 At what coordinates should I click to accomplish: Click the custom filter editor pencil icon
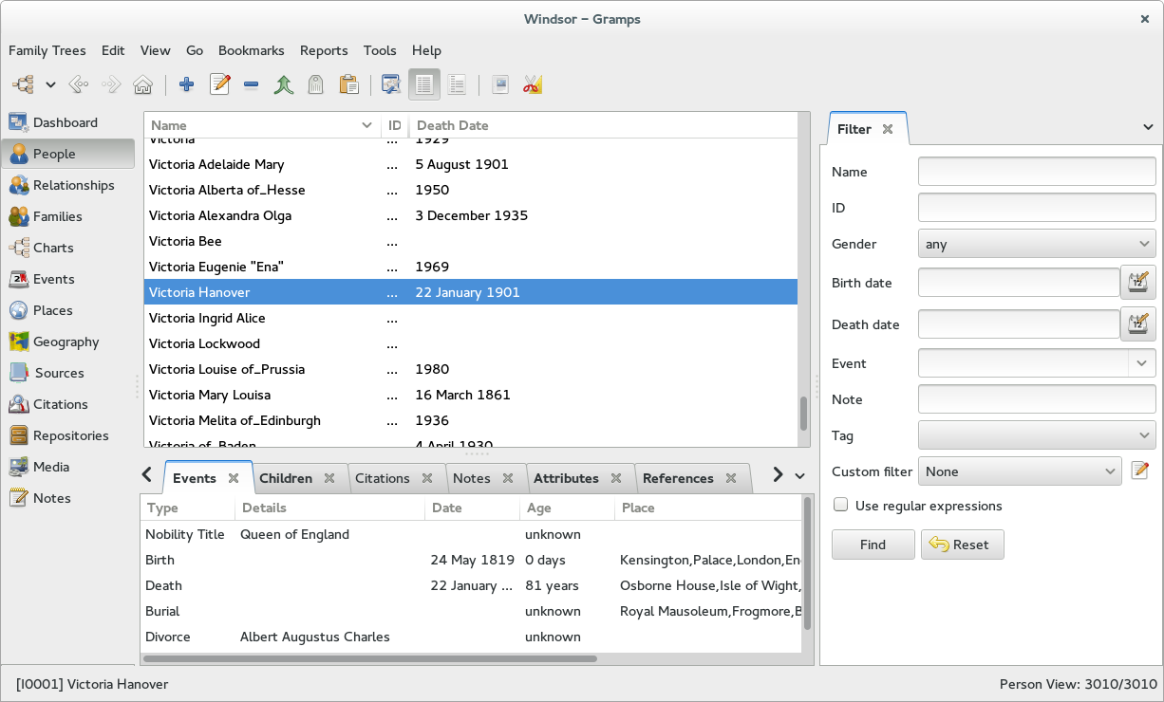[x=1140, y=471]
